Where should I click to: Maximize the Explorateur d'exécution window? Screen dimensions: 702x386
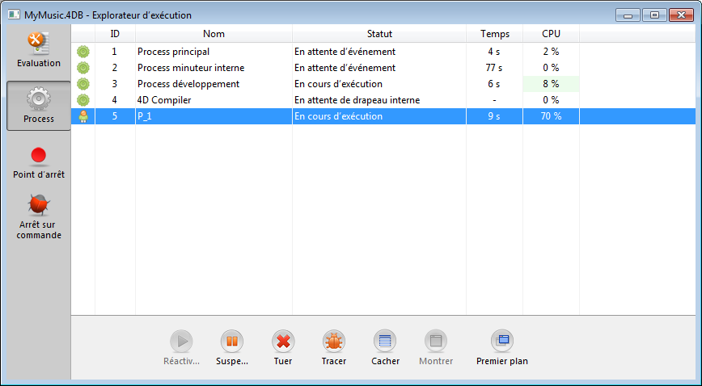654,15
